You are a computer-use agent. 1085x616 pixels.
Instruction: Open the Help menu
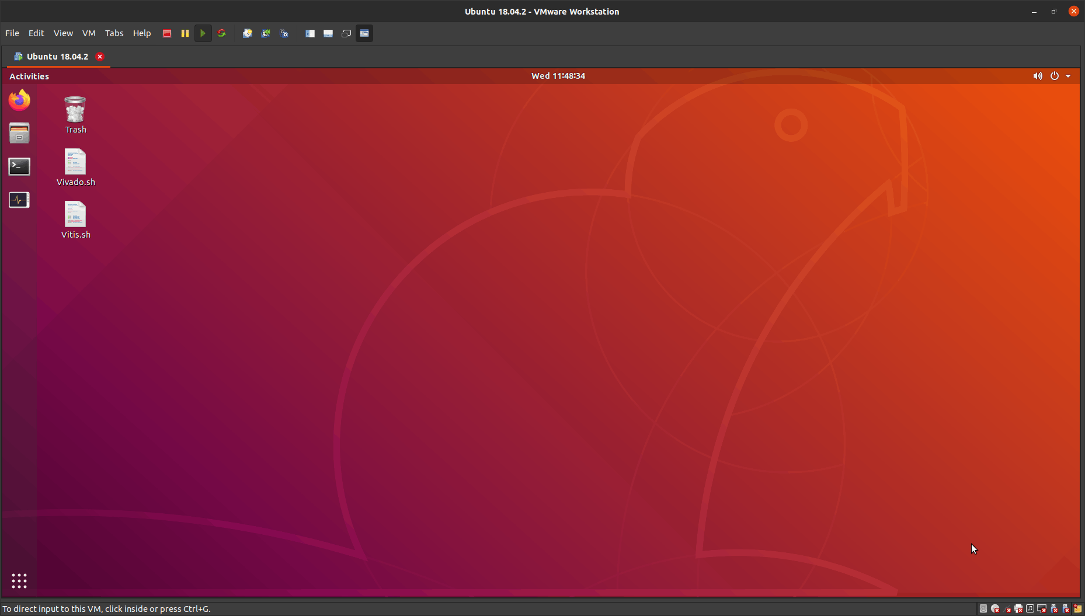tap(142, 33)
